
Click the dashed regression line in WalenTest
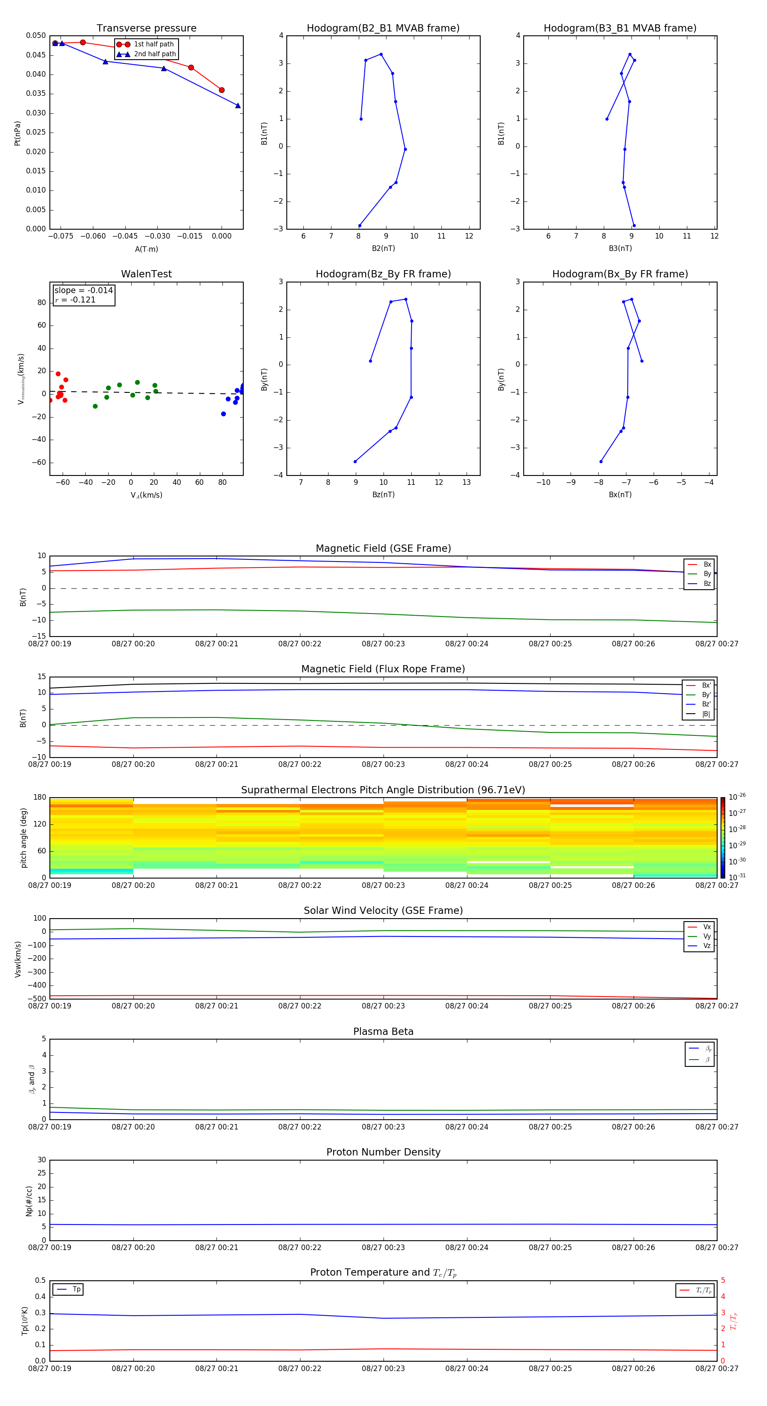click(146, 392)
